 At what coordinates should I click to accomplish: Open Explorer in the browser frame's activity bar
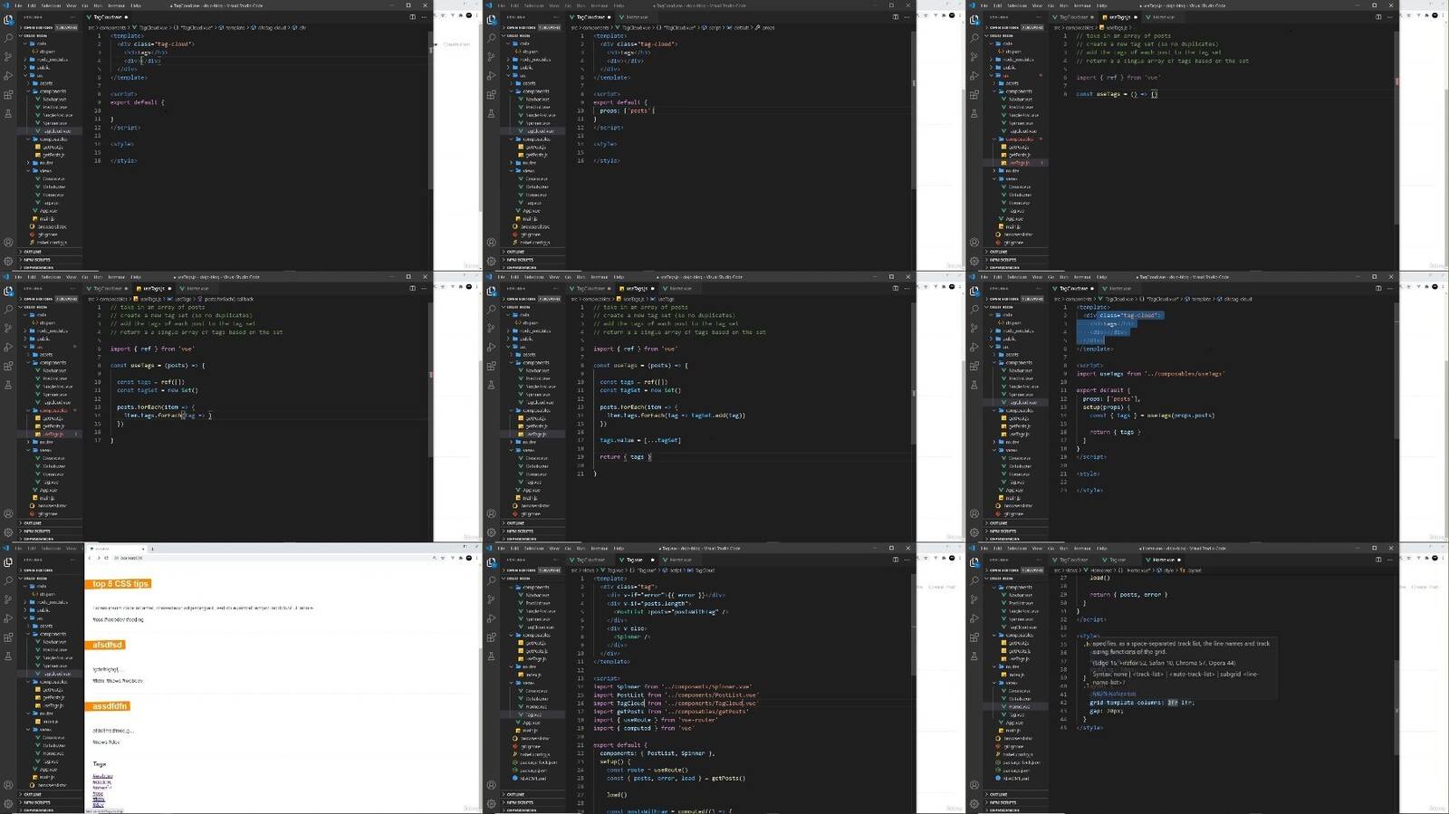click(8, 562)
